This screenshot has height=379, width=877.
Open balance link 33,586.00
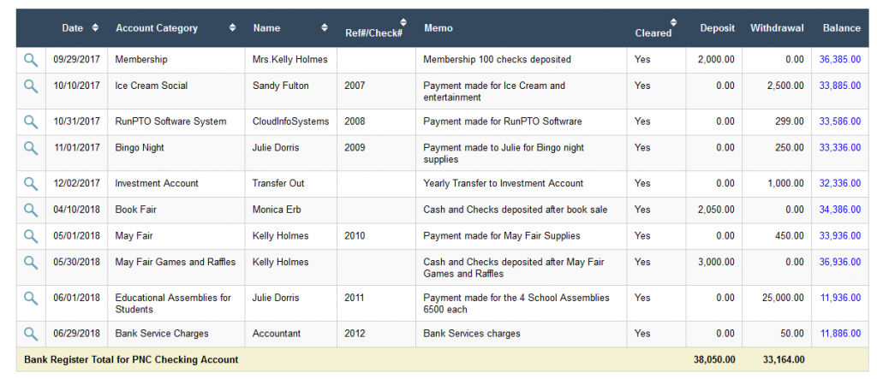click(839, 121)
